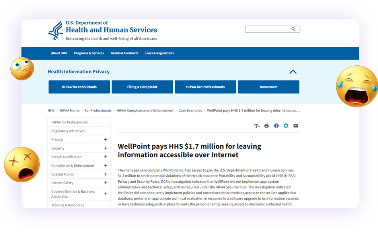The height and width of the screenshot is (238, 378).
Task: Expand the Security sidebar item
Action: 105,148
